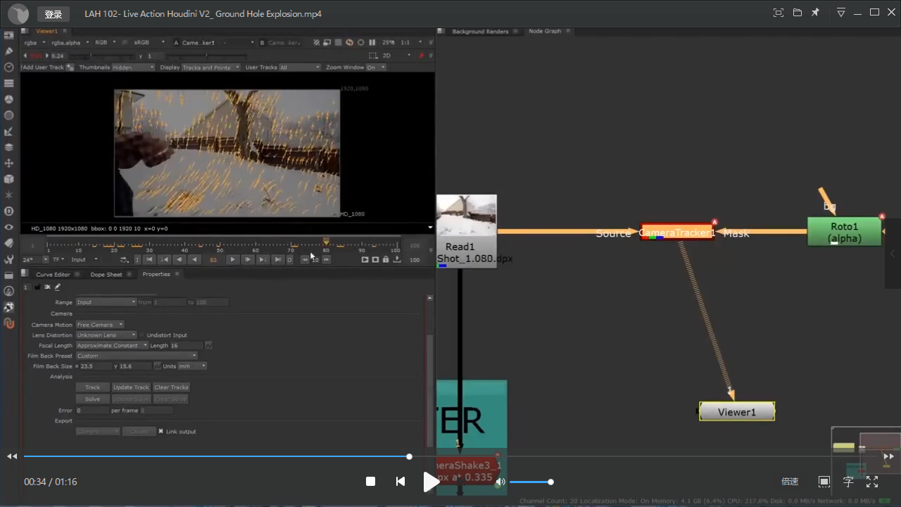Select the Roto1 (alpha) node
Viewport: 901px width, 507px height.
click(x=844, y=232)
